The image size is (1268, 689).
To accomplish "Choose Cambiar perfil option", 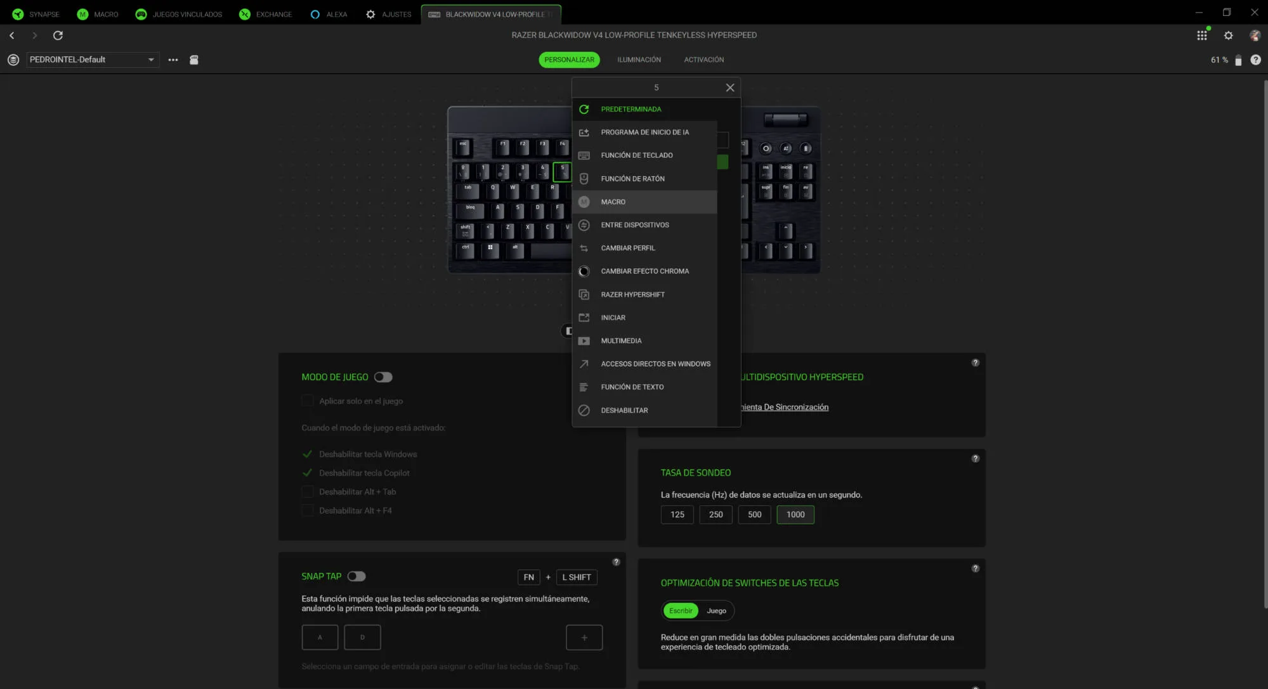I will coord(644,248).
